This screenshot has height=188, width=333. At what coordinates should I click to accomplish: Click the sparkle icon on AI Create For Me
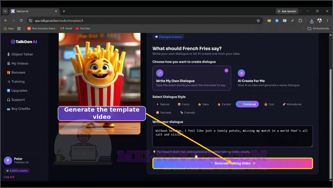[241, 73]
